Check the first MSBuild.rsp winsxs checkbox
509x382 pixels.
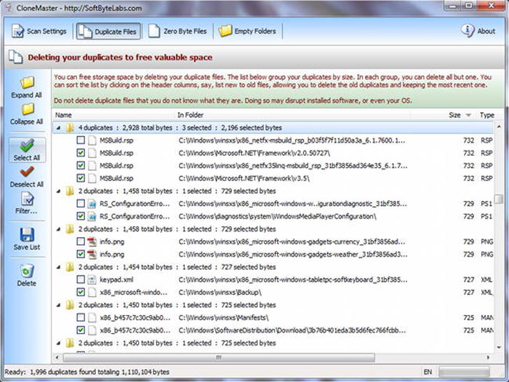[x=81, y=140]
